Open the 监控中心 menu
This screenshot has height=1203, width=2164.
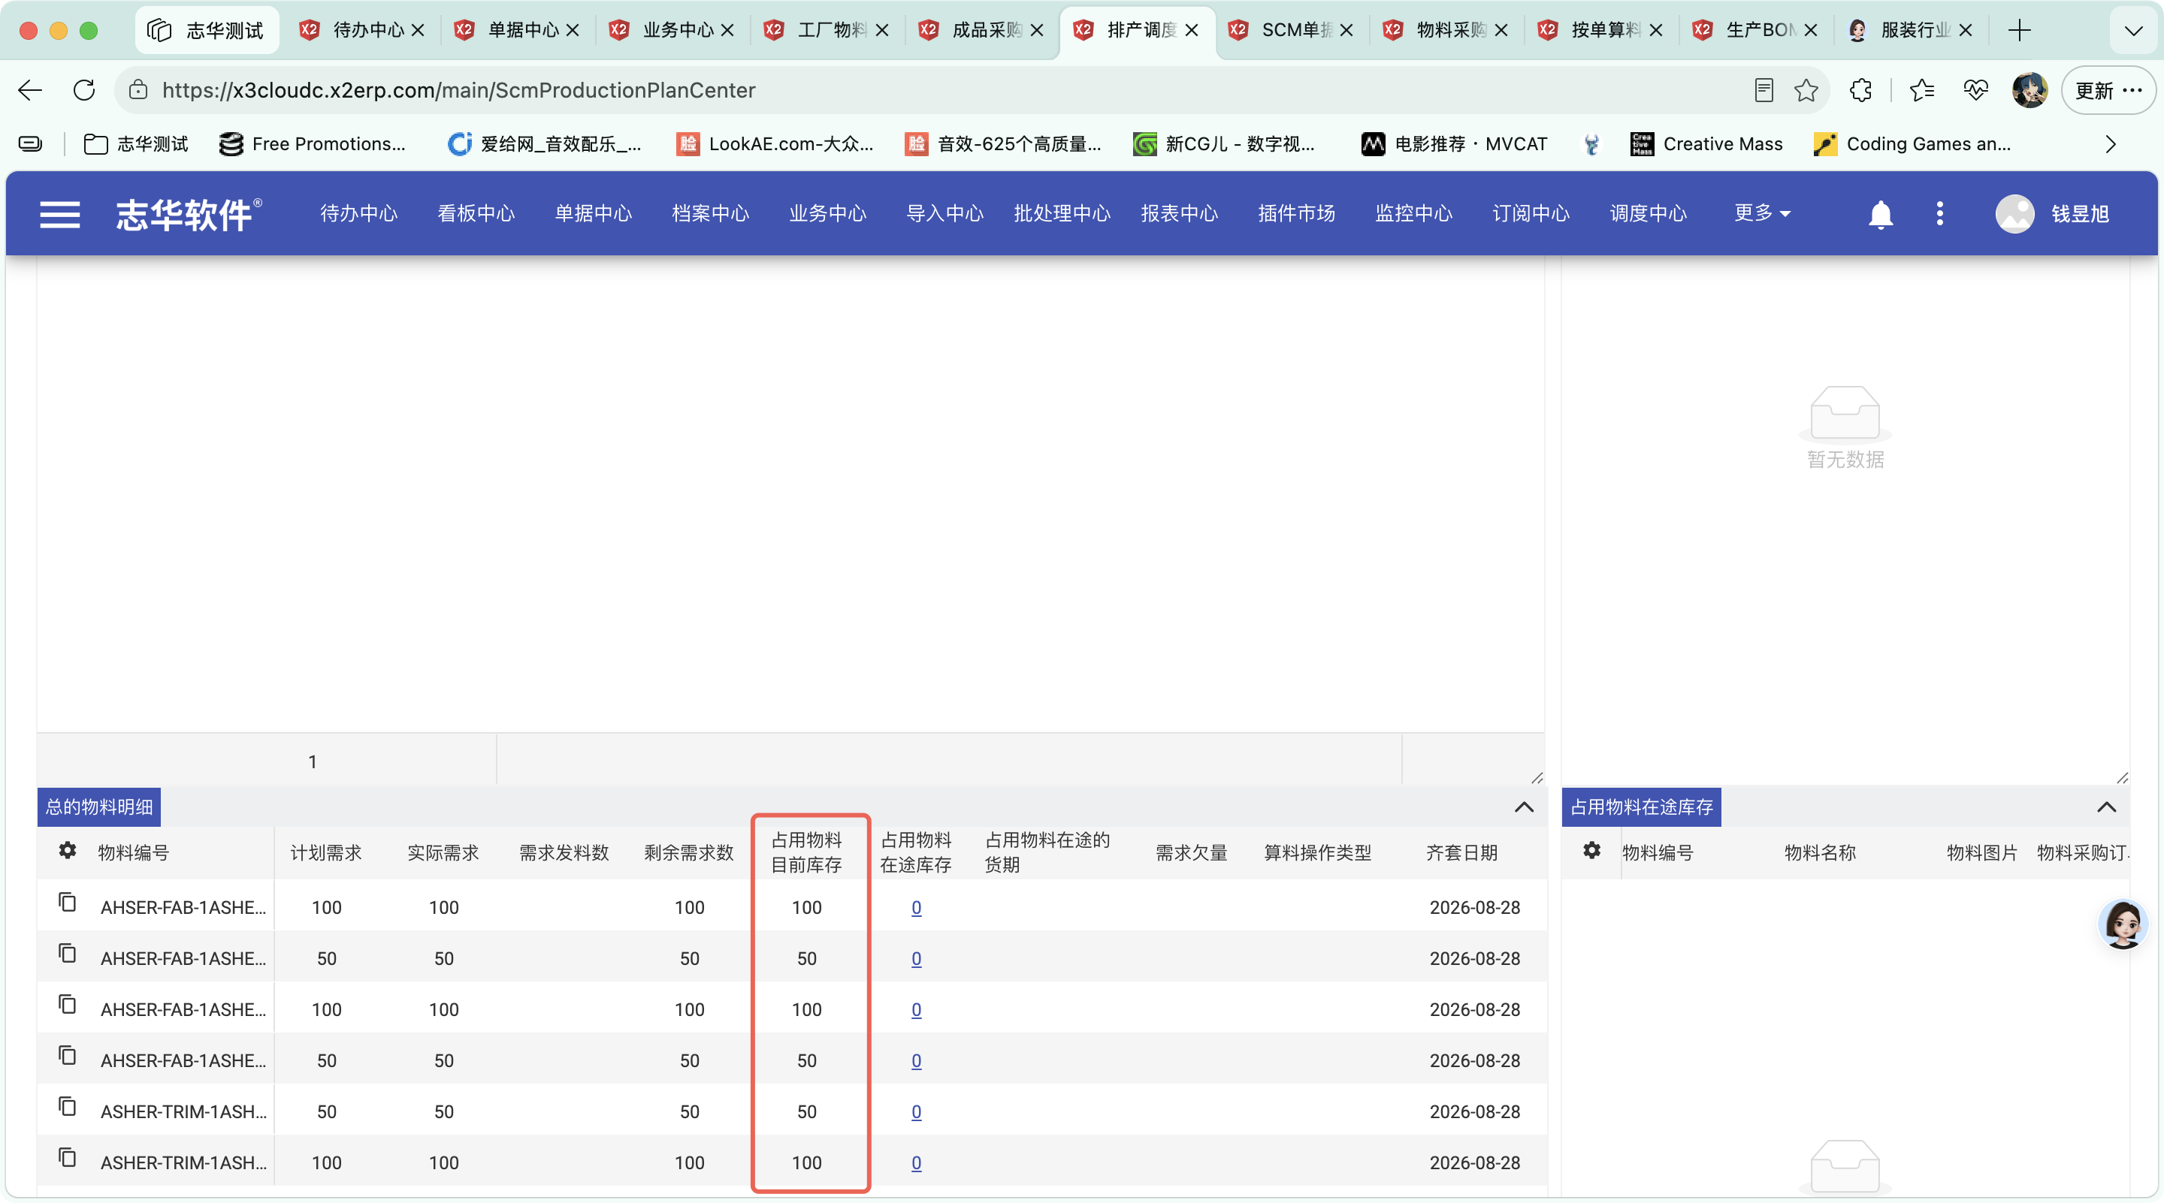tap(1414, 213)
